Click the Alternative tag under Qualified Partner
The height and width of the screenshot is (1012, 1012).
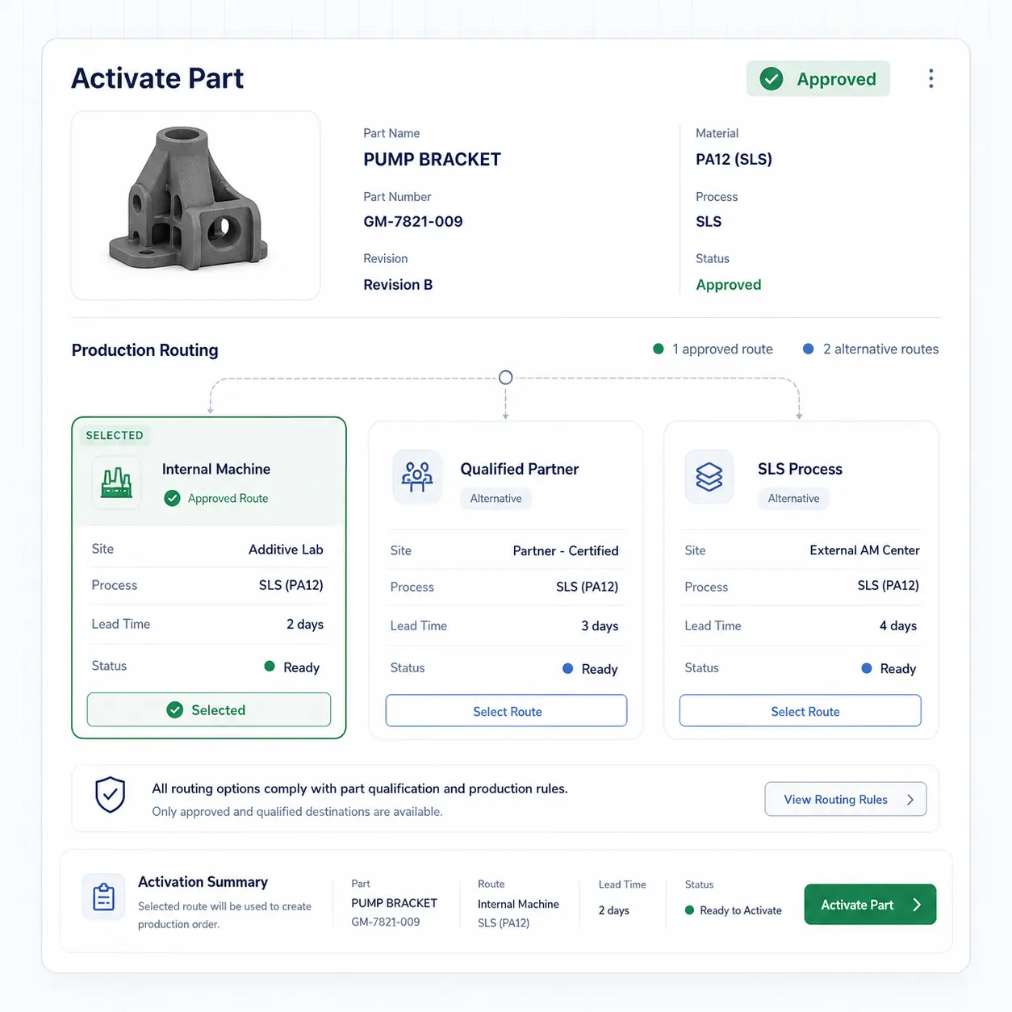tap(496, 499)
